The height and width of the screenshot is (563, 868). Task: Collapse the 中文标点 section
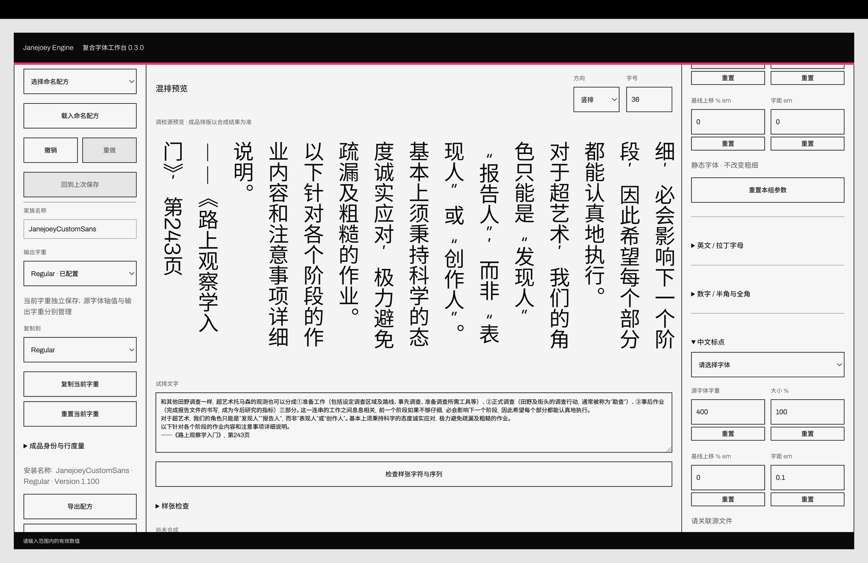(x=708, y=342)
